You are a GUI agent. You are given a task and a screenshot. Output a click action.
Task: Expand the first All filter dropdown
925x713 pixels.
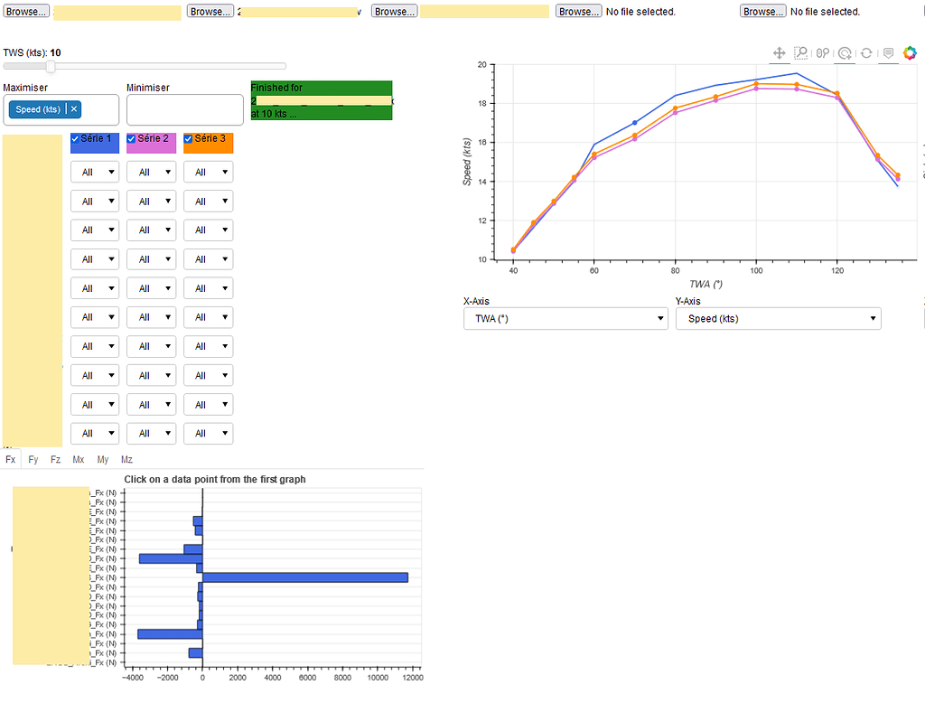94,171
